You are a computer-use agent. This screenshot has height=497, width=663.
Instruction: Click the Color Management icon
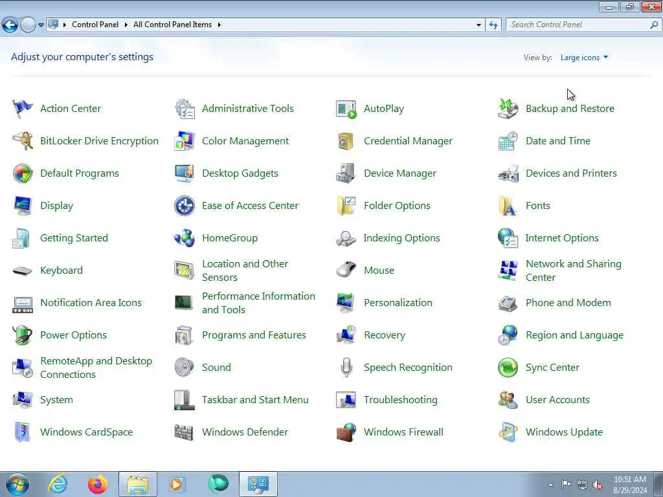coord(185,140)
